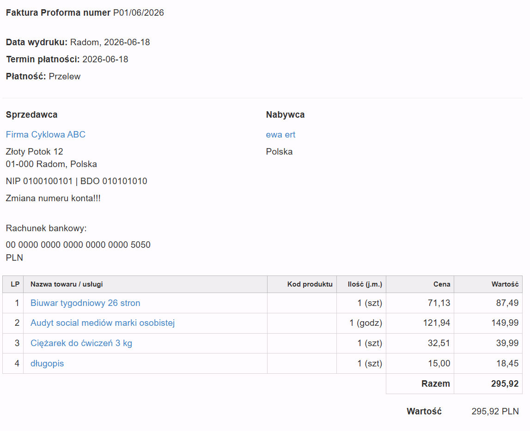Select the invoice number P01/06/2026
The width and height of the screenshot is (530, 431).
tap(138, 13)
